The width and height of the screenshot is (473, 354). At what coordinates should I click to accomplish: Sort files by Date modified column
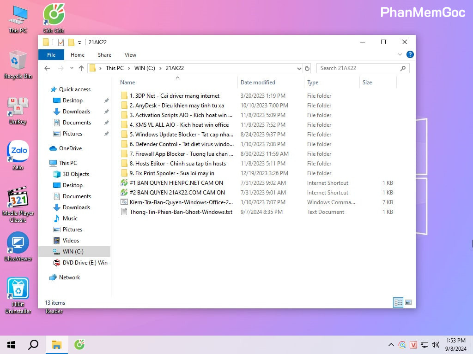(x=258, y=83)
